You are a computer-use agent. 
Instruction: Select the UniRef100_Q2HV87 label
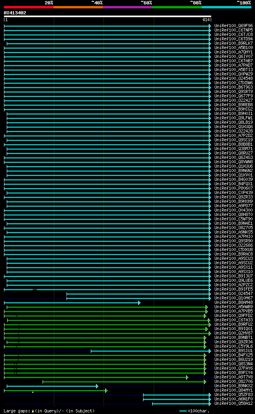click(233, 333)
